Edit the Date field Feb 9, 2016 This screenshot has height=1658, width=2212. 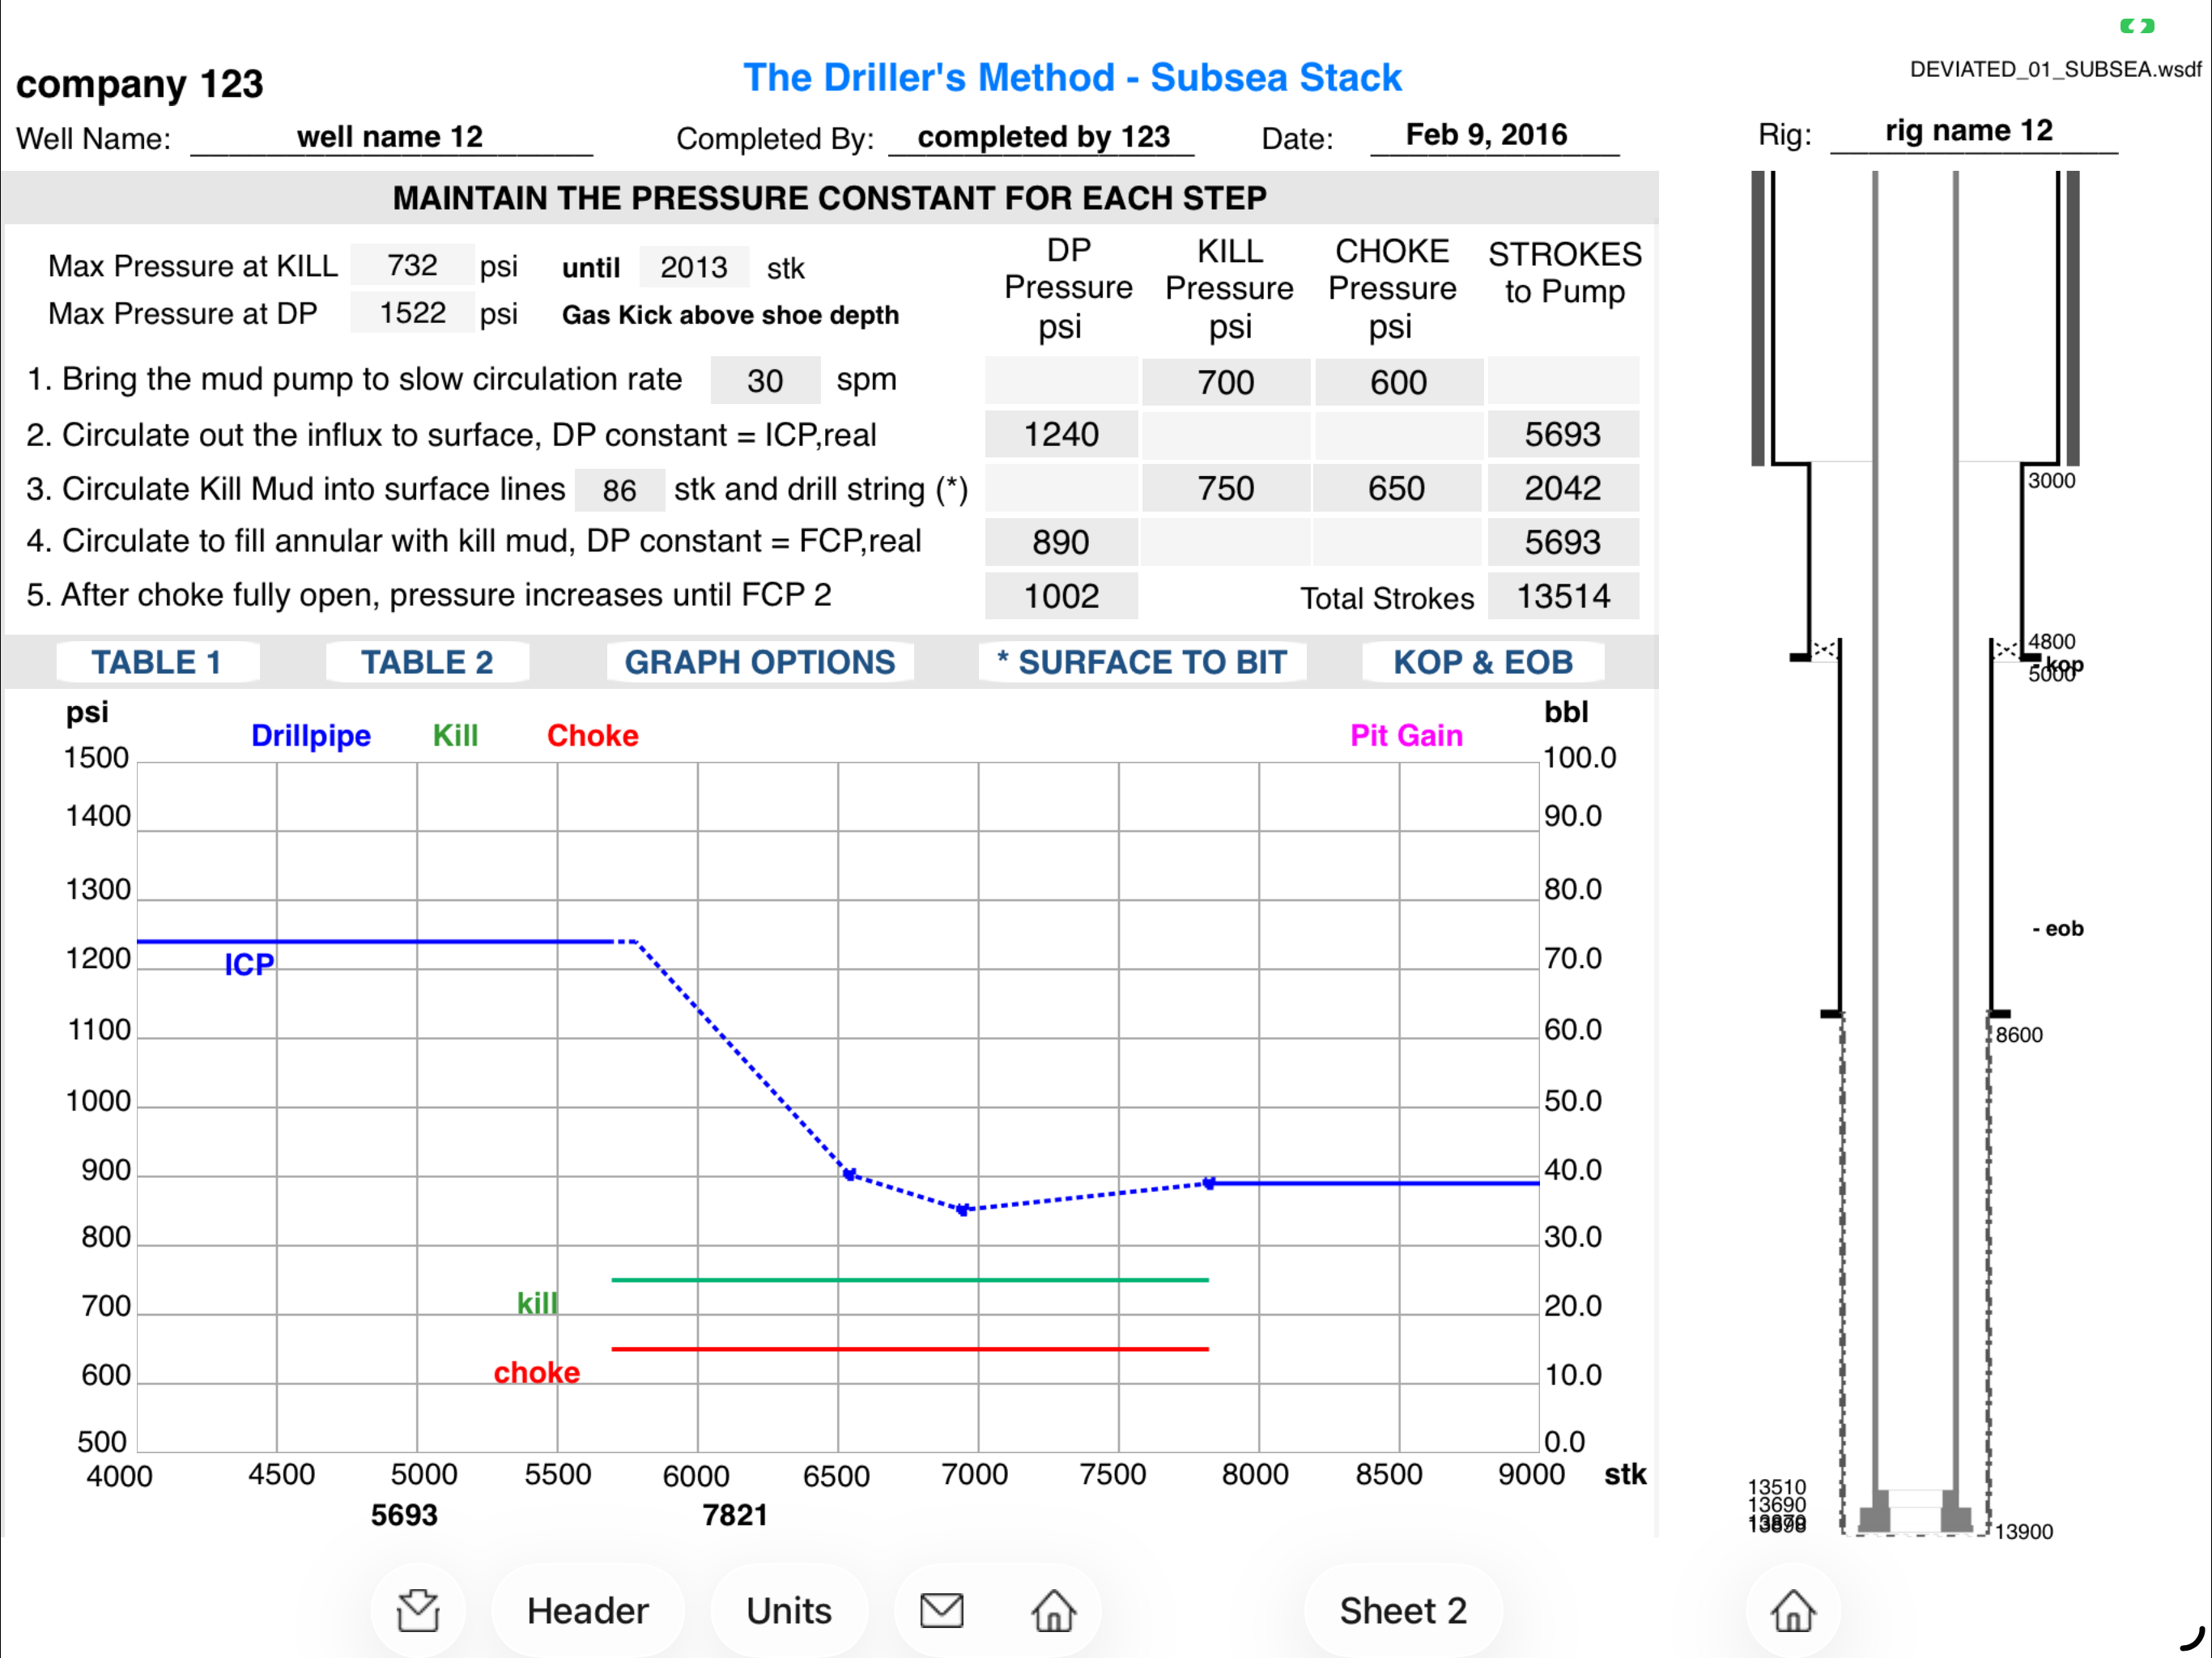pyautogui.click(x=1494, y=135)
